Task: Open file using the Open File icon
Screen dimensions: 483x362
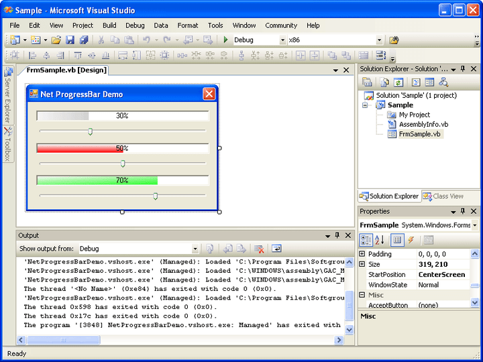Action: (56, 40)
